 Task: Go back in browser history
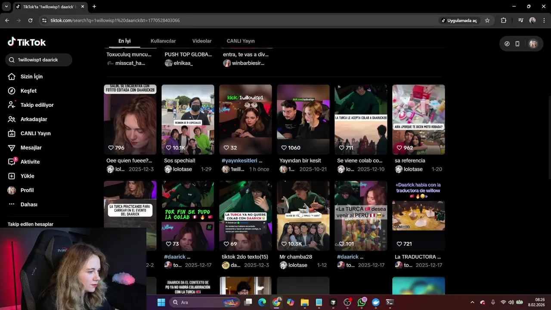click(7, 20)
